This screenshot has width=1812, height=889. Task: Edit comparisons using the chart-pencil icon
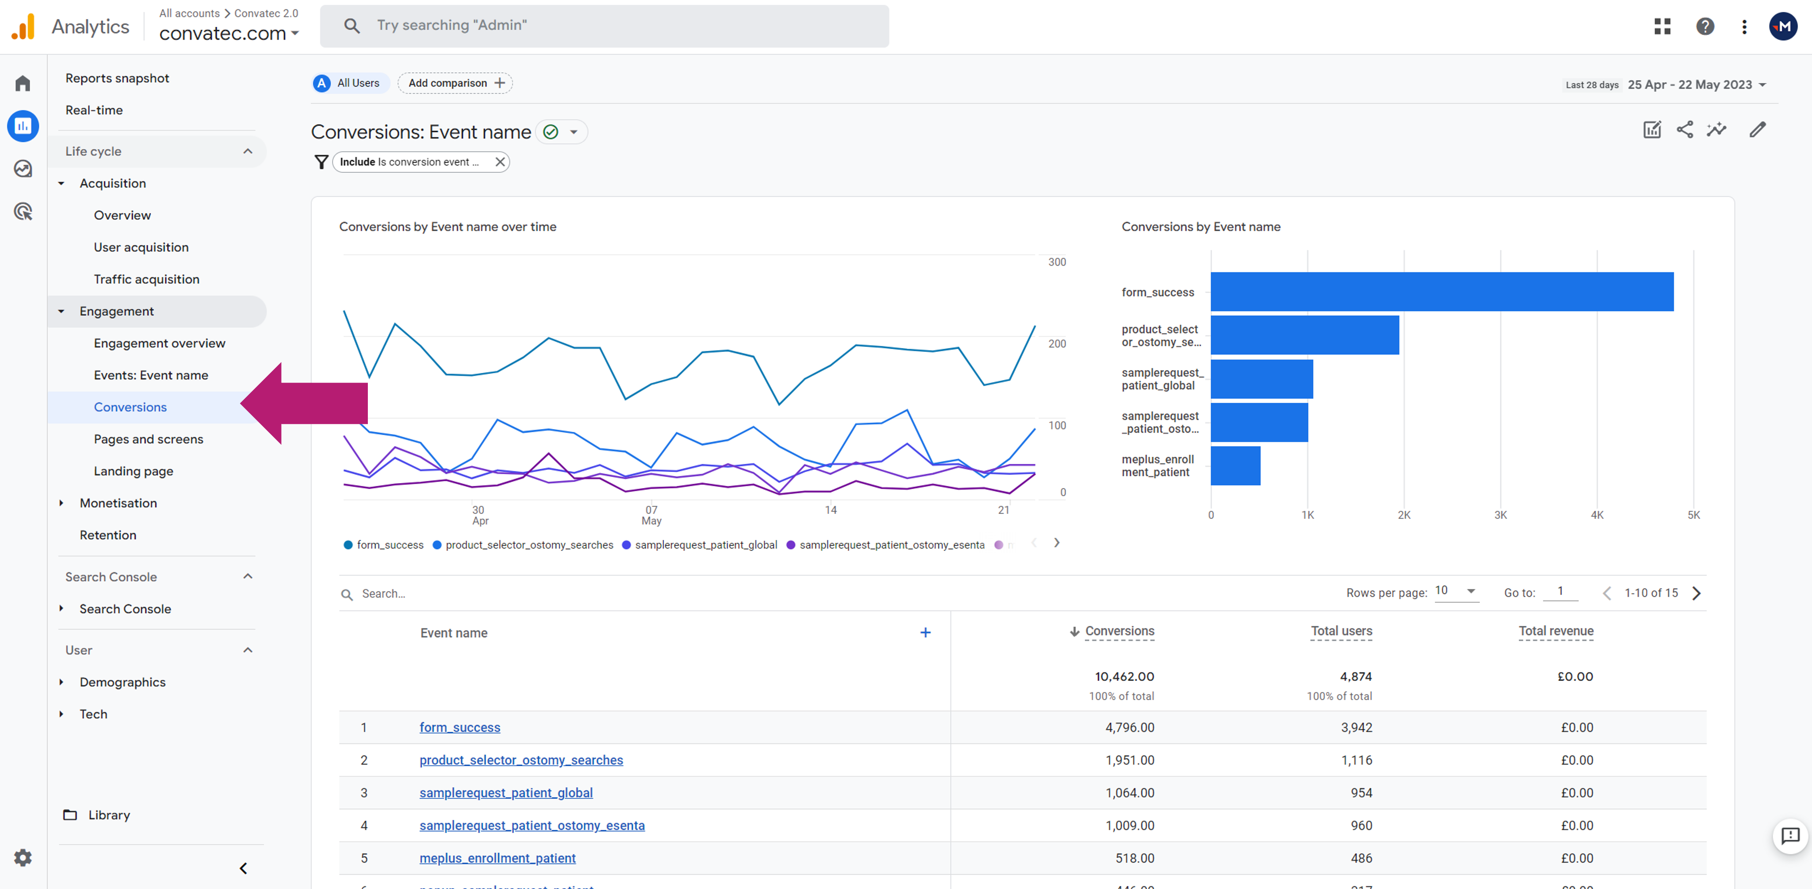pyautogui.click(x=1652, y=130)
